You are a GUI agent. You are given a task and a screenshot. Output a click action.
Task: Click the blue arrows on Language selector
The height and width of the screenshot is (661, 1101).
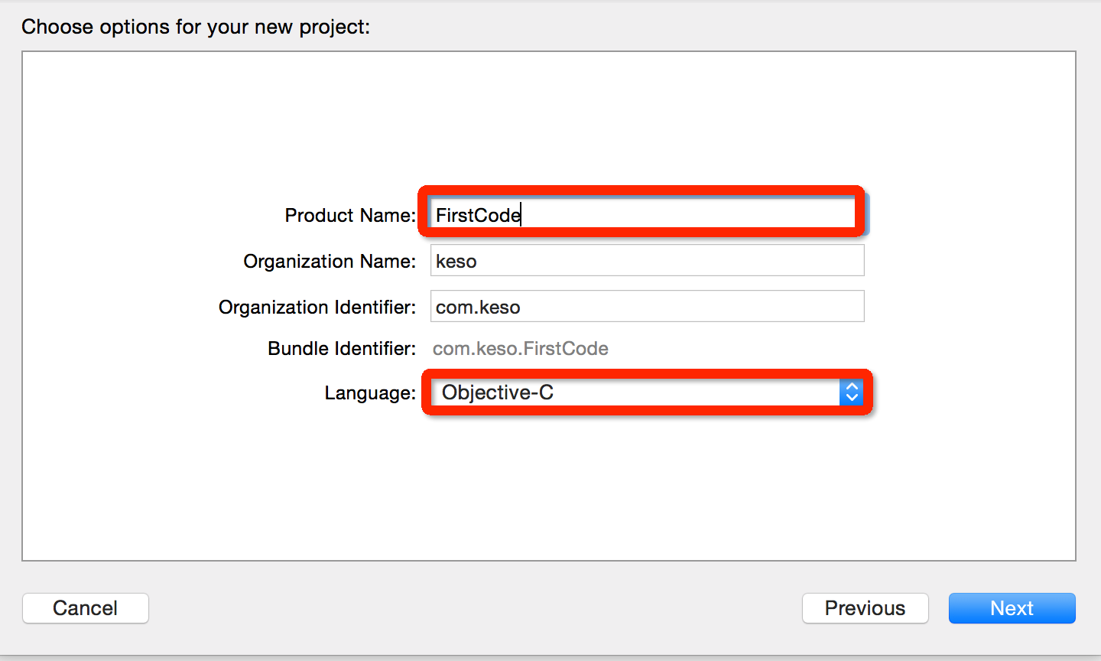851,392
